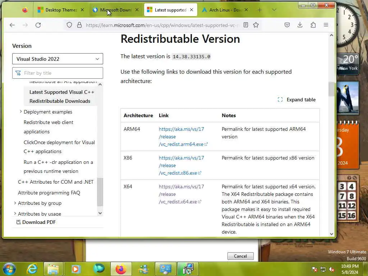The height and width of the screenshot is (276, 368).
Task: Click the green swirl taskbar icon
Action: [98, 269]
